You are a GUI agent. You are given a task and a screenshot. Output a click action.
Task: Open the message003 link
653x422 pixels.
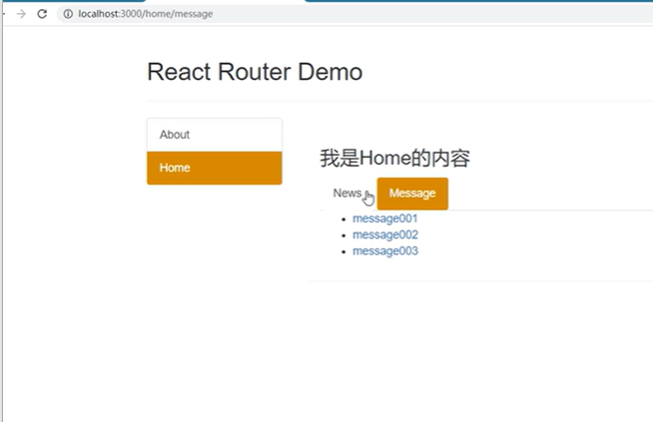(x=385, y=251)
